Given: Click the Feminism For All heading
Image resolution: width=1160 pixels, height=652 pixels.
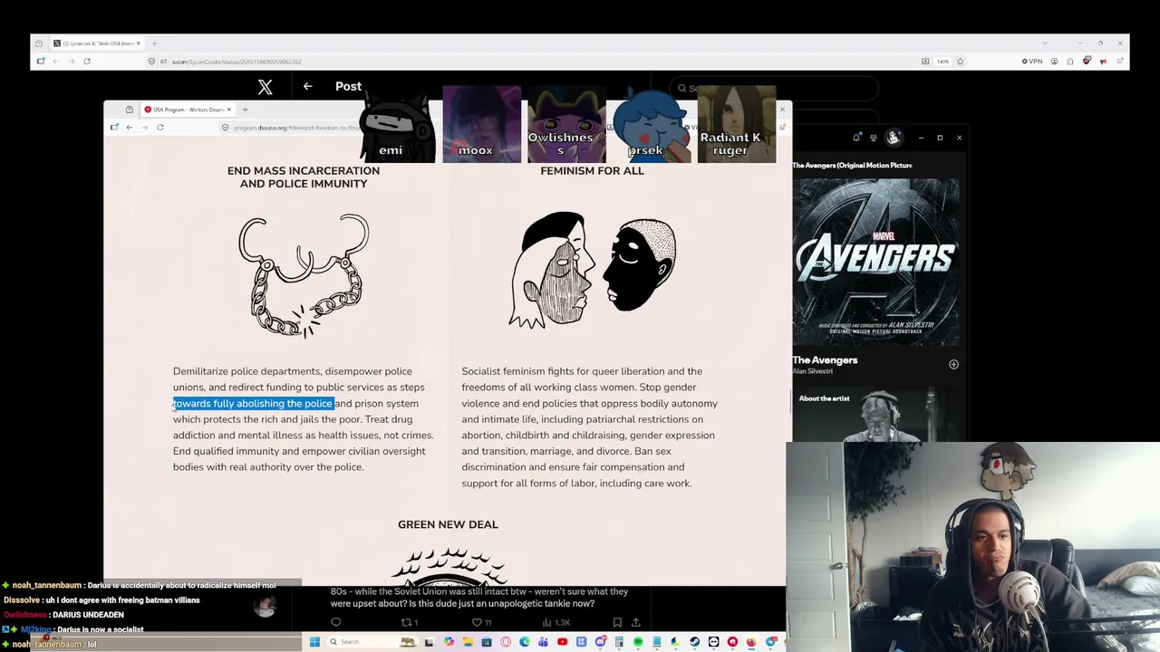Looking at the screenshot, I should pyautogui.click(x=592, y=171).
